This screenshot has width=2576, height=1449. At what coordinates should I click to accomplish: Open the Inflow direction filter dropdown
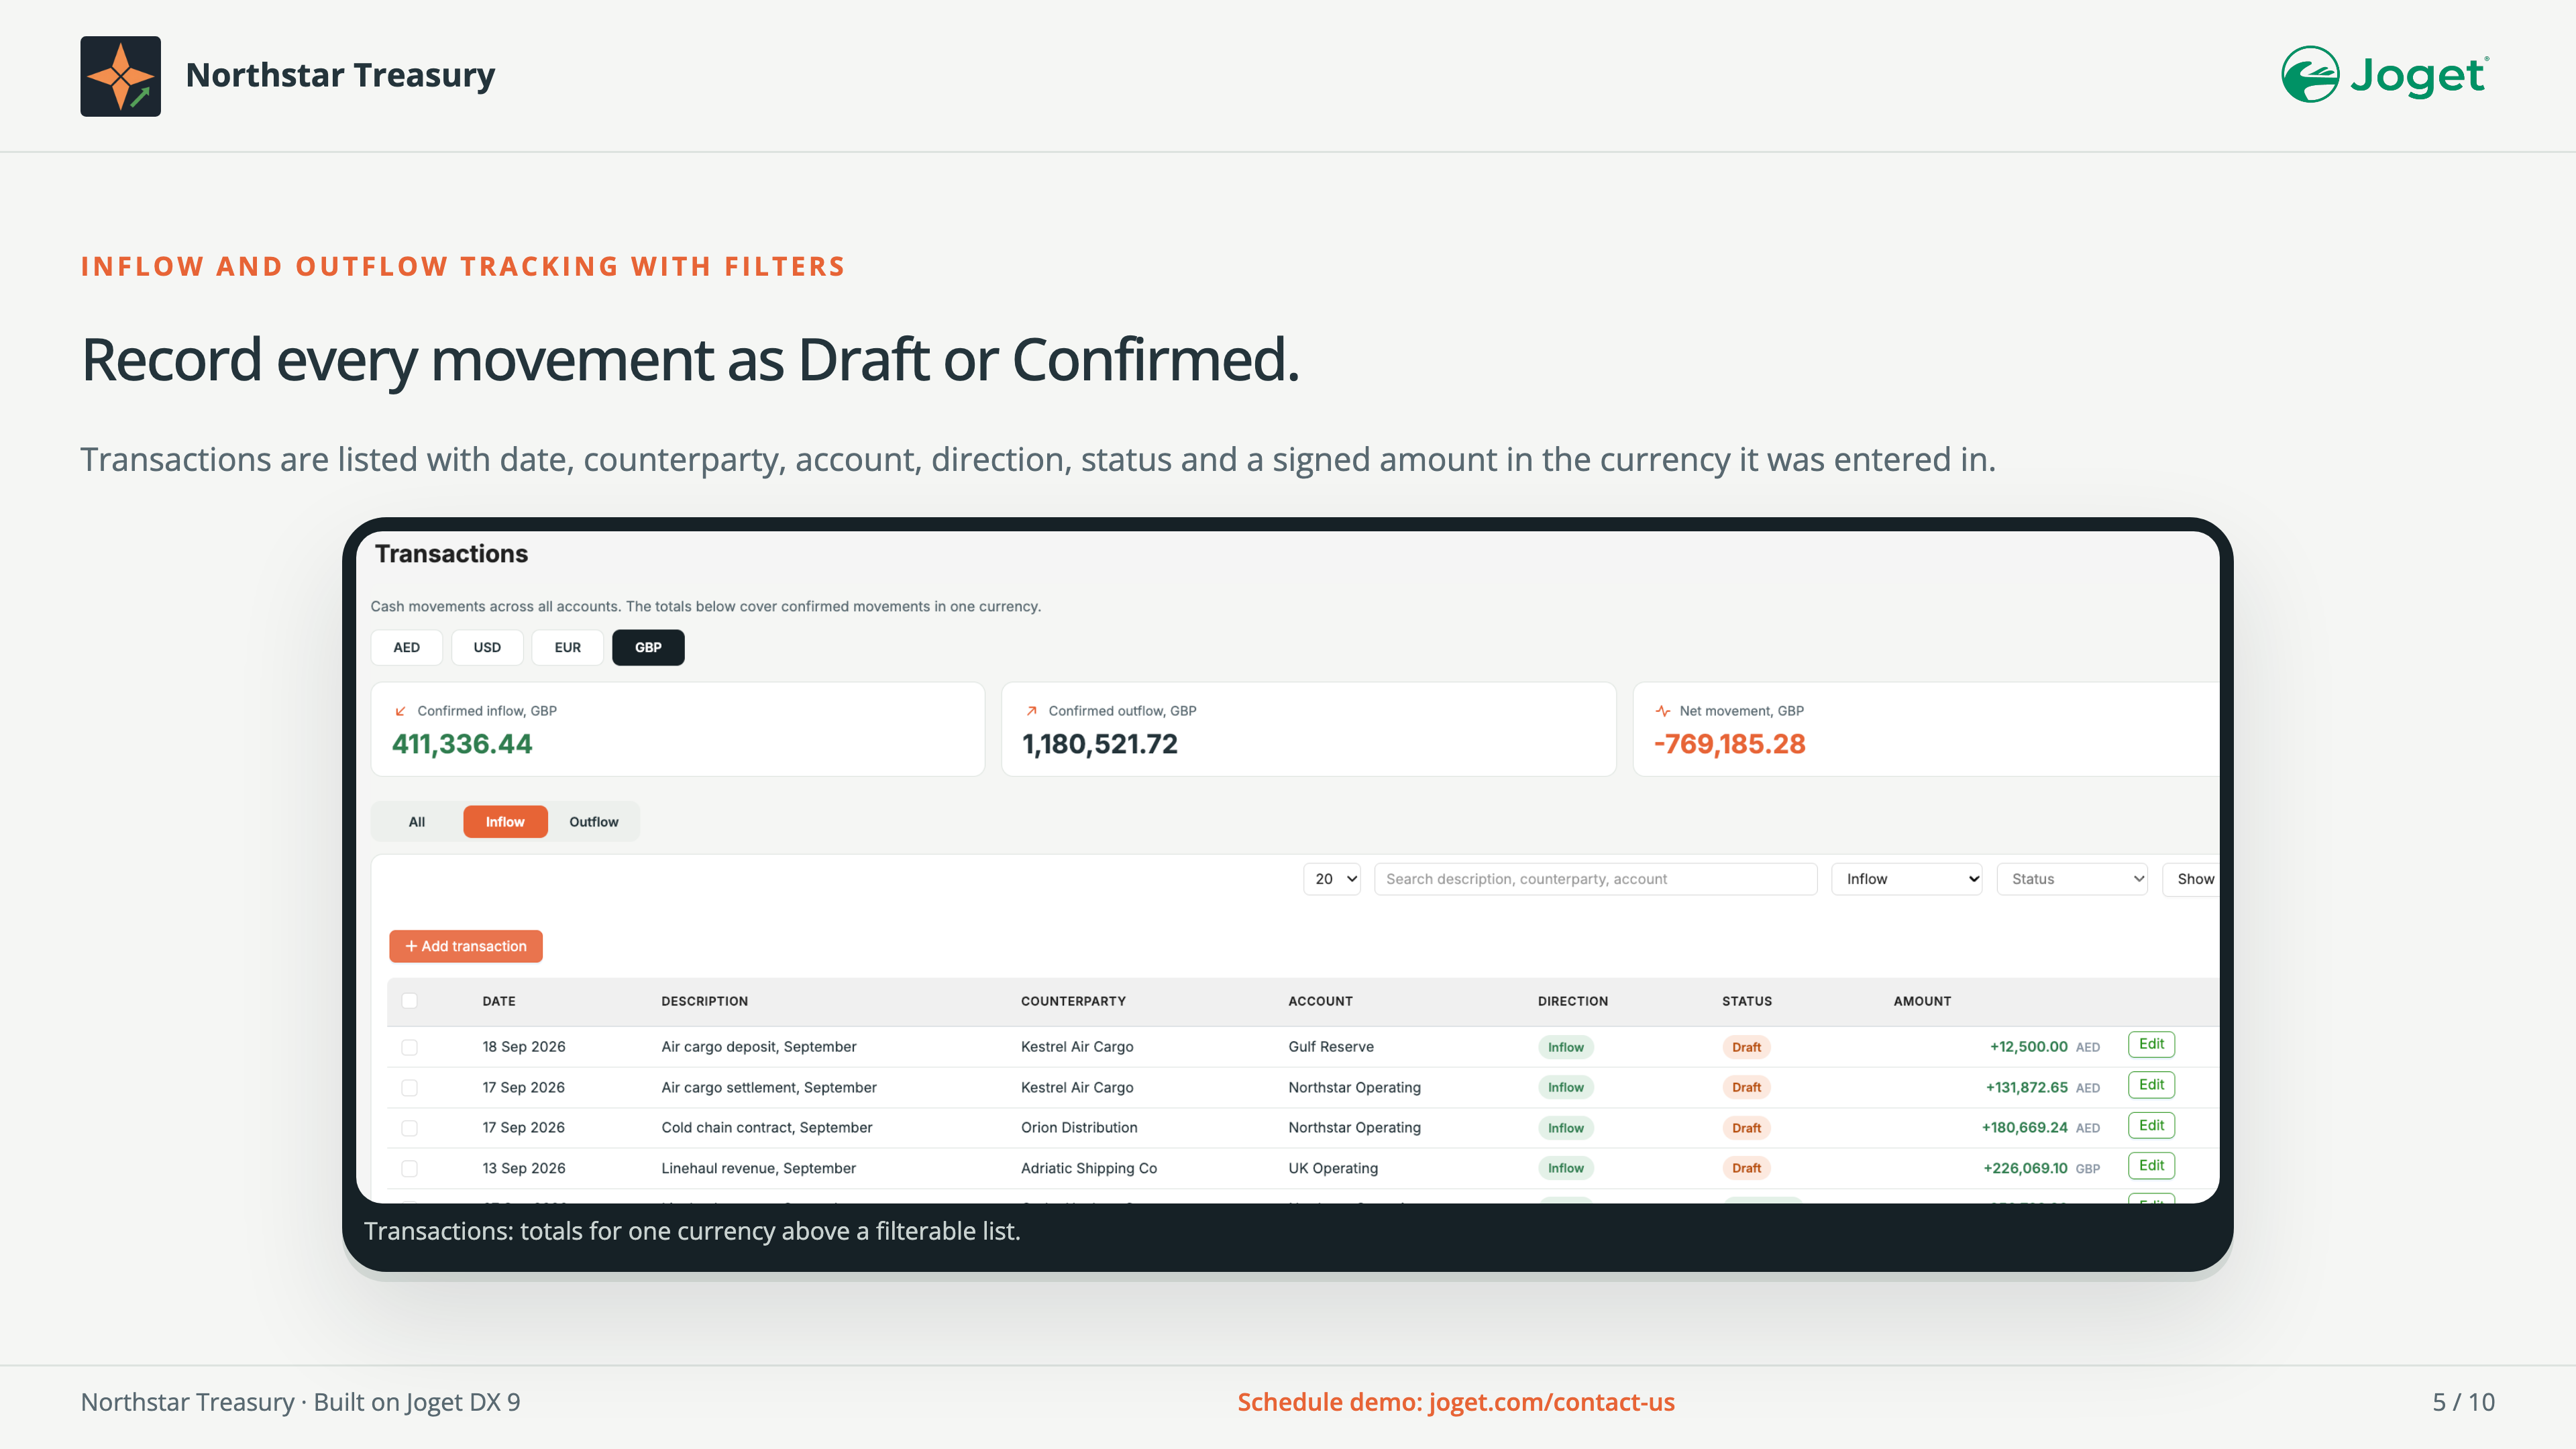pos(1906,879)
